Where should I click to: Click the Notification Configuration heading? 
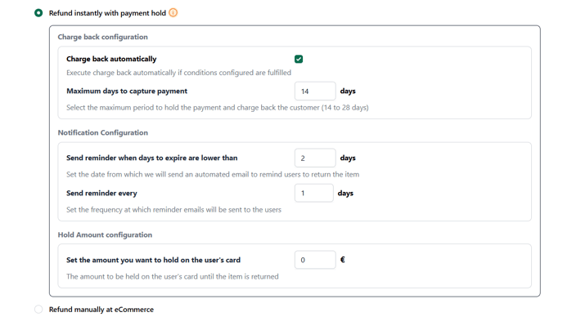tap(102, 132)
